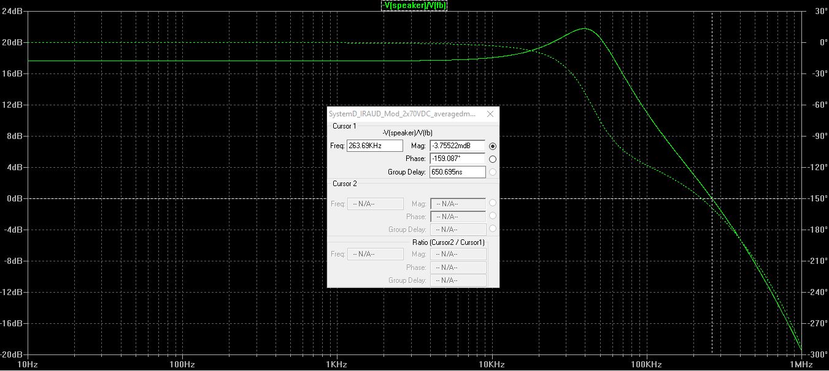Select the Cursor 2 Group Delay radio button

493,229
